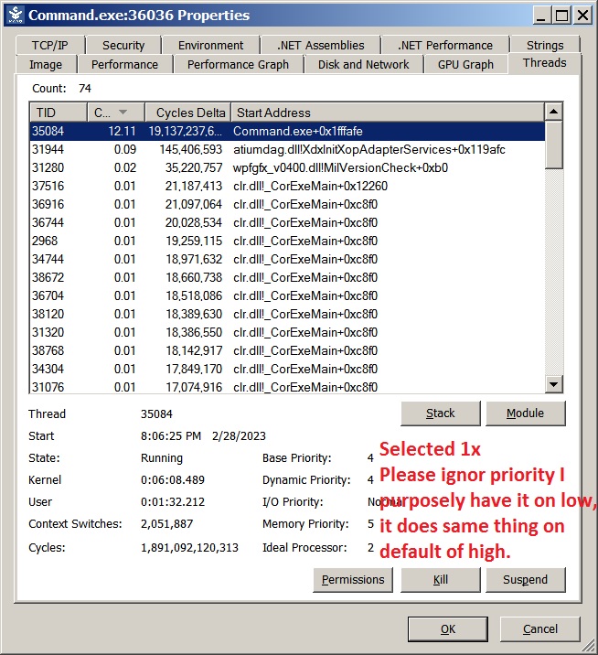Screen dimensions: 598x655
Task: Select thread 34304 row
Action: (x=287, y=369)
